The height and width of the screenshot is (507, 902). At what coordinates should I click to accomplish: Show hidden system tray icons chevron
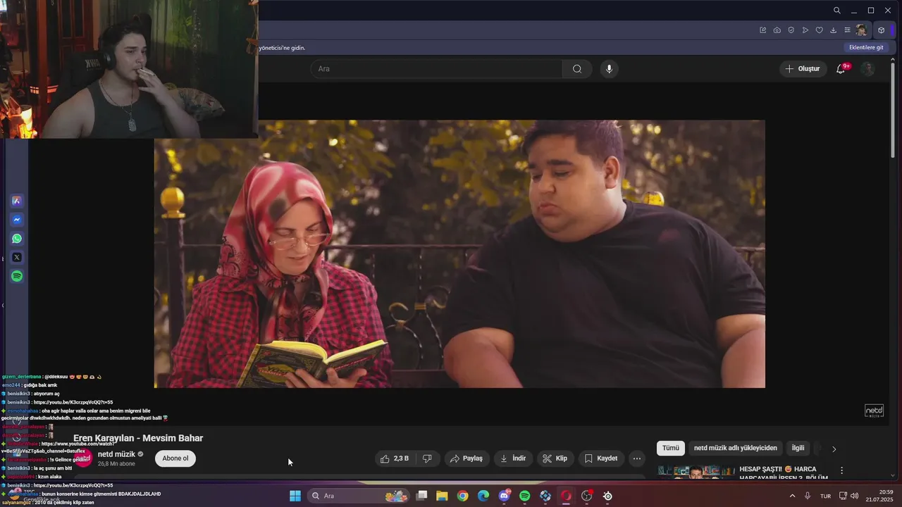coord(792,496)
